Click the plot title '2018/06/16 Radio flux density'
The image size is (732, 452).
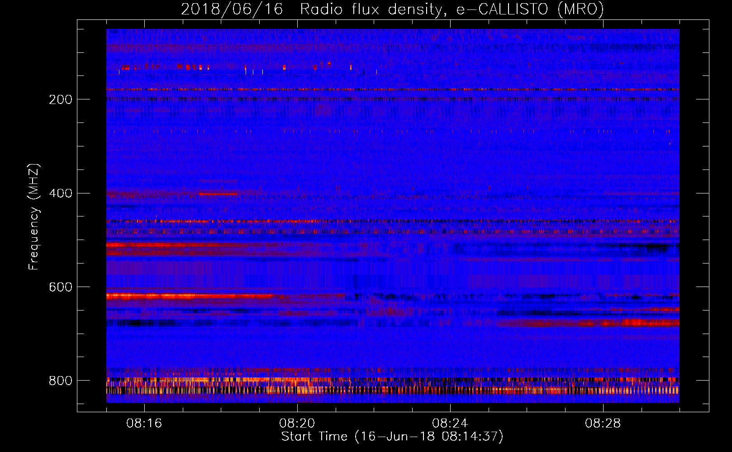pos(392,9)
